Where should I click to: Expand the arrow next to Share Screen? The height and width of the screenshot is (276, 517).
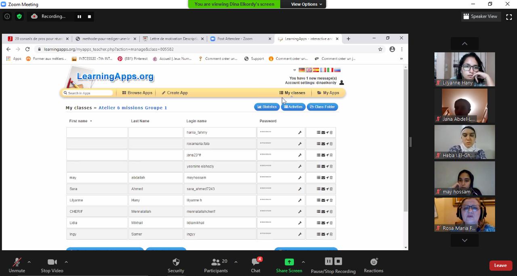click(303, 262)
